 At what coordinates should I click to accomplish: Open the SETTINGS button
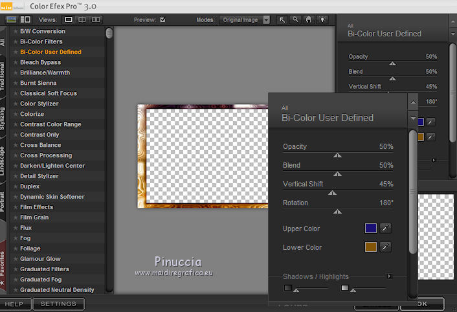[x=58, y=304]
